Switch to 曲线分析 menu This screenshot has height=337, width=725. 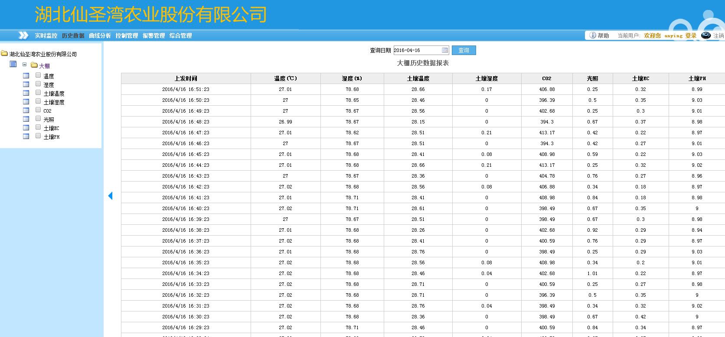[100, 36]
